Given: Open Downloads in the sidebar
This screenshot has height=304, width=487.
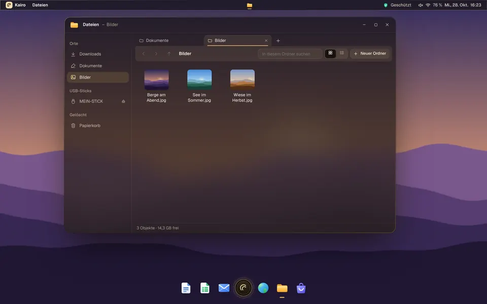Looking at the screenshot, I should tap(98, 54).
